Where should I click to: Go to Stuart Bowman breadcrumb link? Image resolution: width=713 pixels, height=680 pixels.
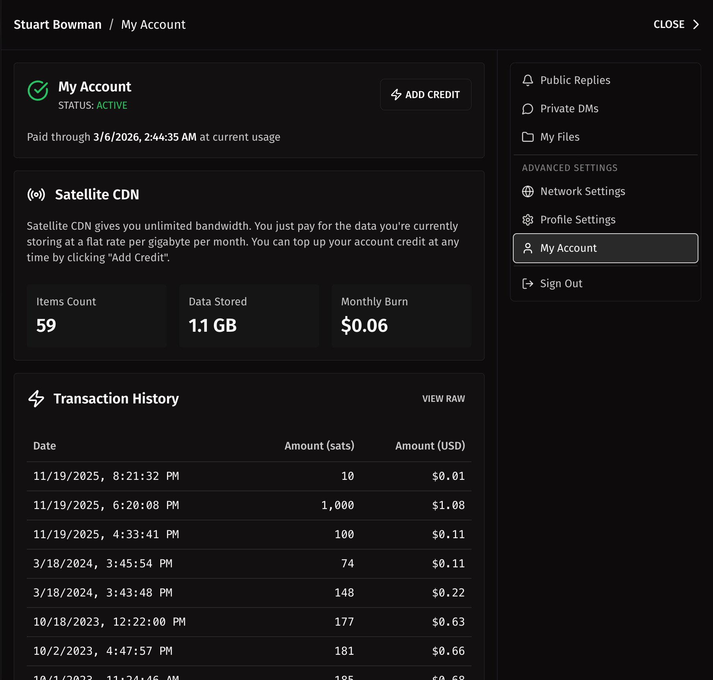(x=58, y=24)
